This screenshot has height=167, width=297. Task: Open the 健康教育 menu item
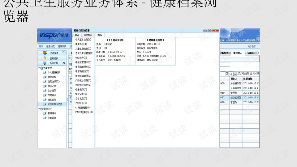[x=62, y=46]
